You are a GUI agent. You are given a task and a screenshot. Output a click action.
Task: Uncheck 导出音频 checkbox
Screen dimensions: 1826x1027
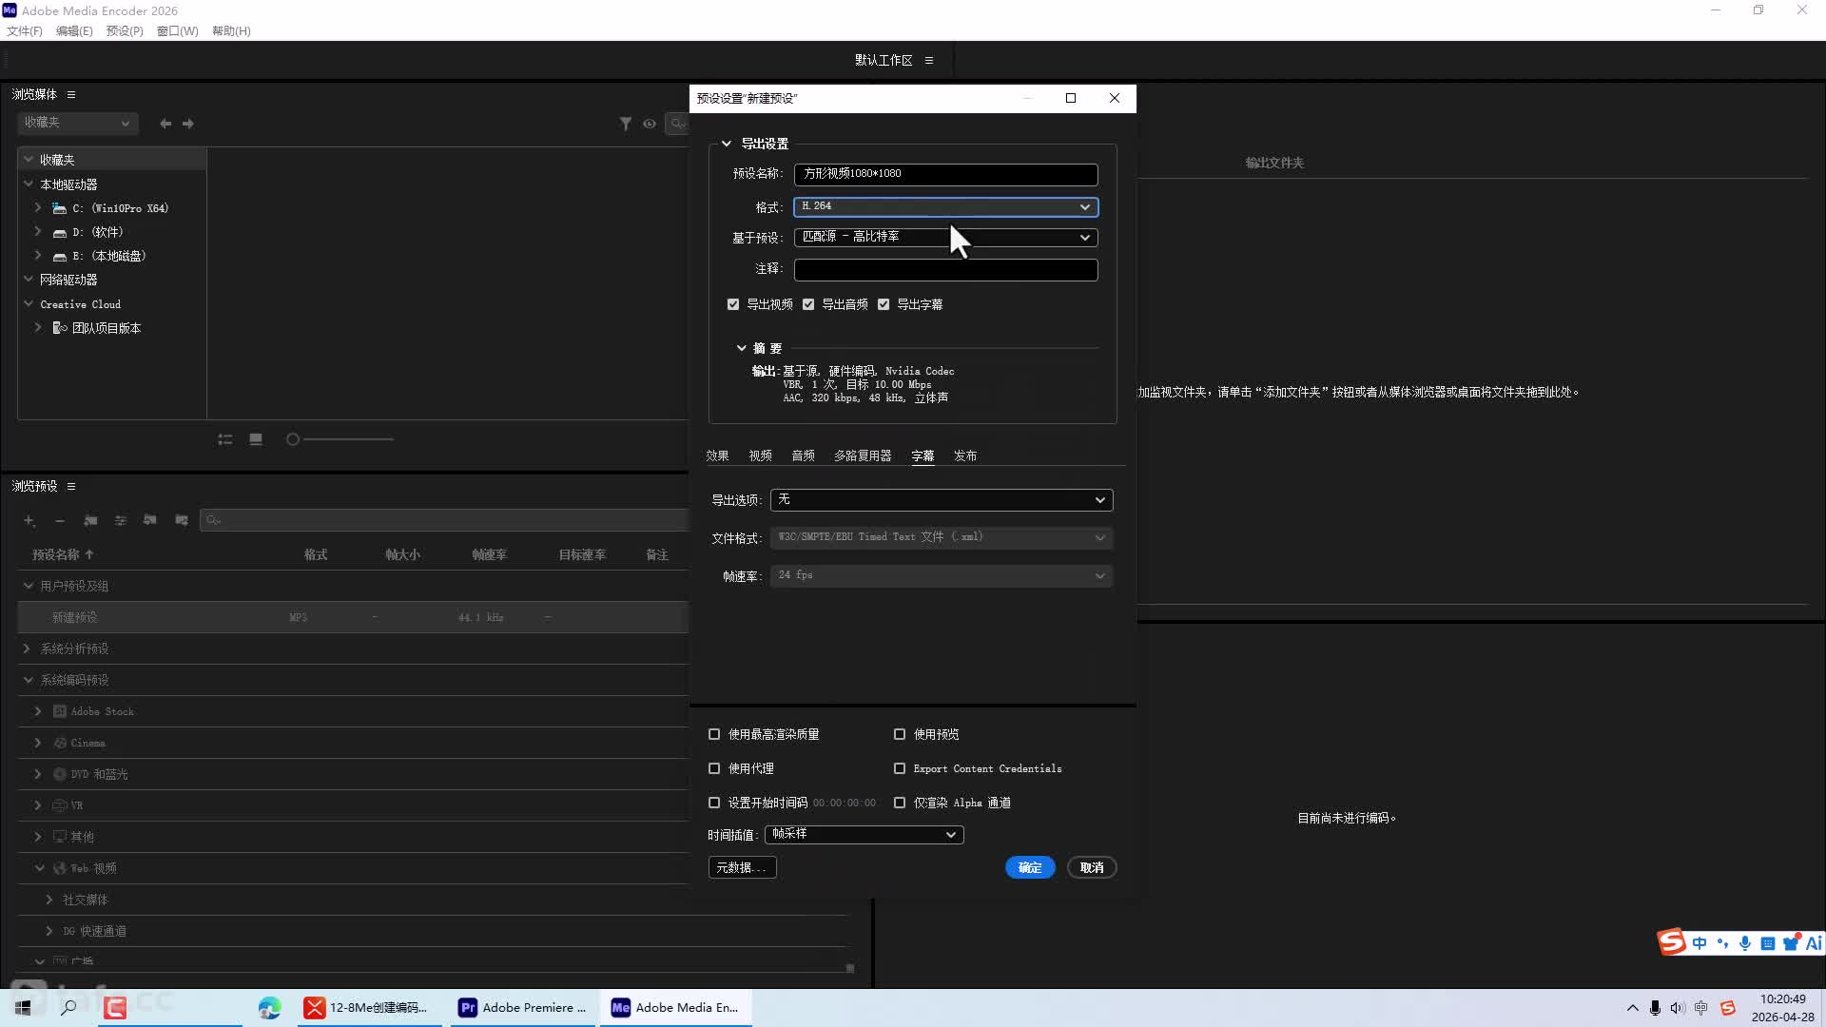[808, 304]
